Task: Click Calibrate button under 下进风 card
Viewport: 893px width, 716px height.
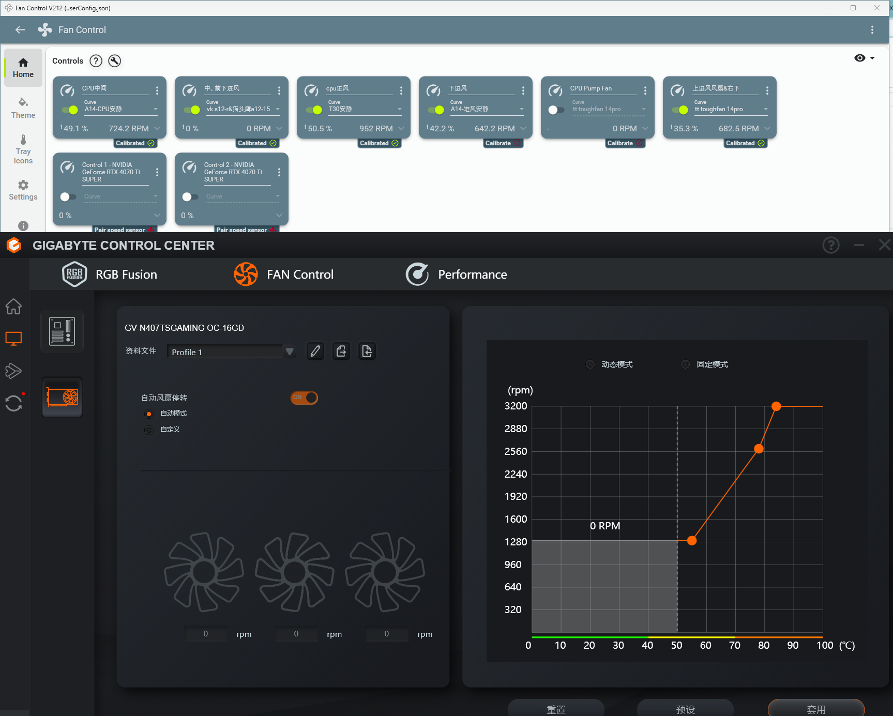Action: point(503,143)
